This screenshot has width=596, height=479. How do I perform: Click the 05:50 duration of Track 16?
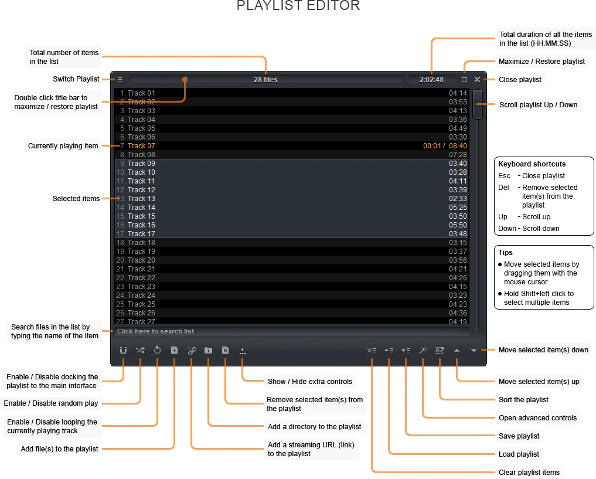coord(458,225)
